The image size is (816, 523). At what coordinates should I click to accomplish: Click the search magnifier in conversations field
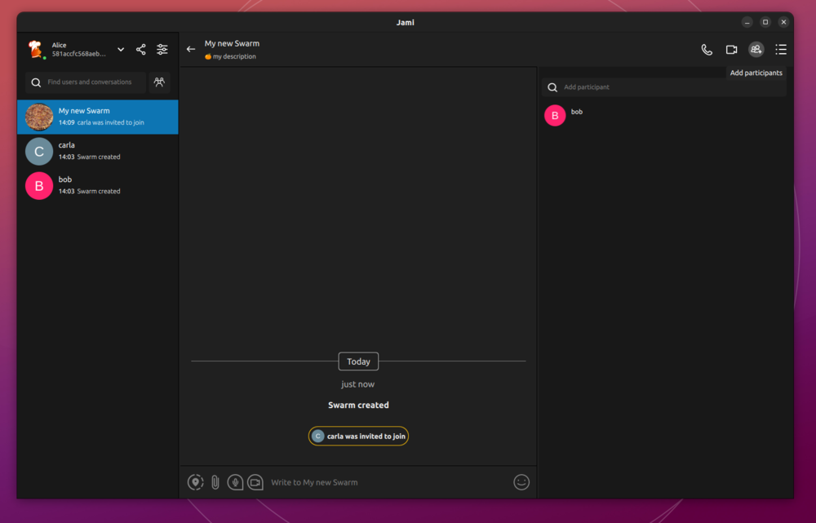pos(36,82)
